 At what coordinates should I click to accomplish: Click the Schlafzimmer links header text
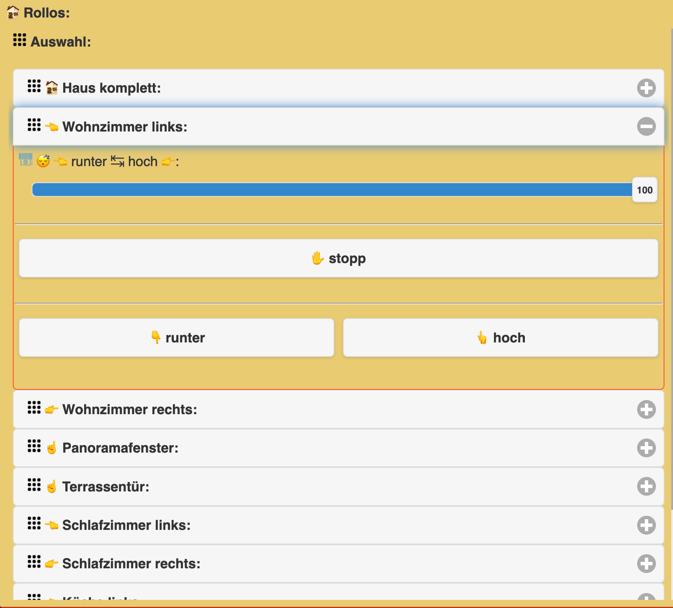126,525
